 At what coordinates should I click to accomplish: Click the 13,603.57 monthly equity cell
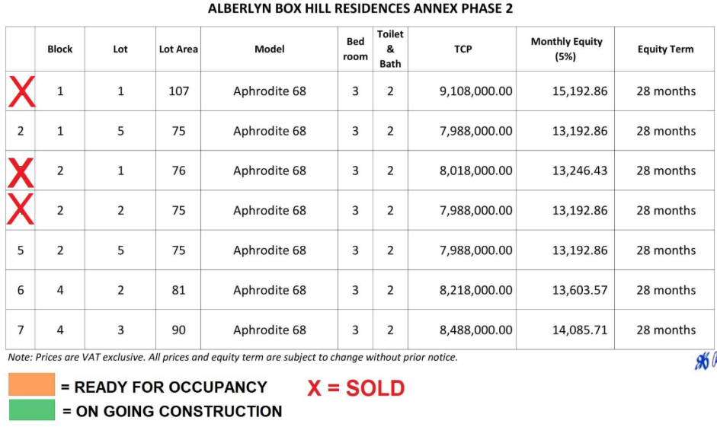point(580,290)
